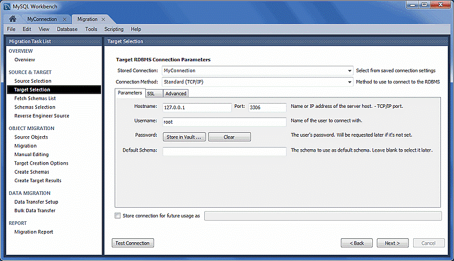454x261 pixels.
Task: Close the Migration tab
Action: pyautogui.click(x=103, y=19)
